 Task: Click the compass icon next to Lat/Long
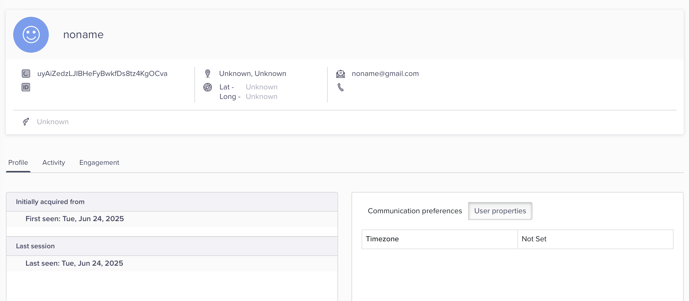[207, 87]
